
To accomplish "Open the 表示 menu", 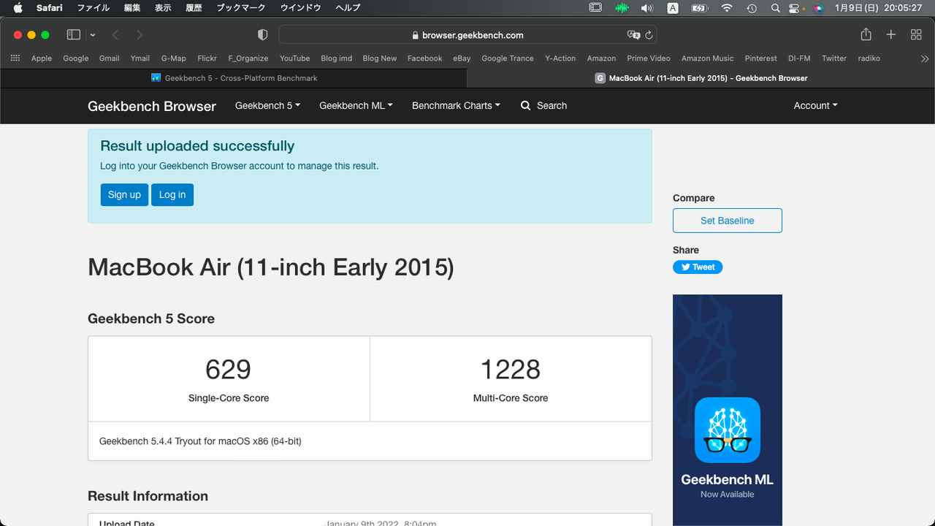I will tap(163, 8).
